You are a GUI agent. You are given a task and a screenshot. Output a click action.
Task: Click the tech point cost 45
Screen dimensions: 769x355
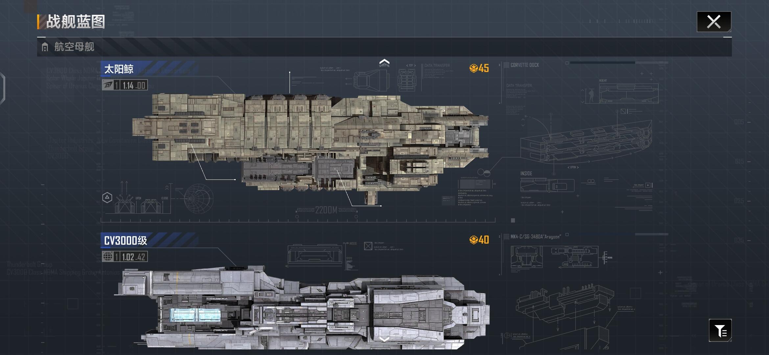coord(484,68)
